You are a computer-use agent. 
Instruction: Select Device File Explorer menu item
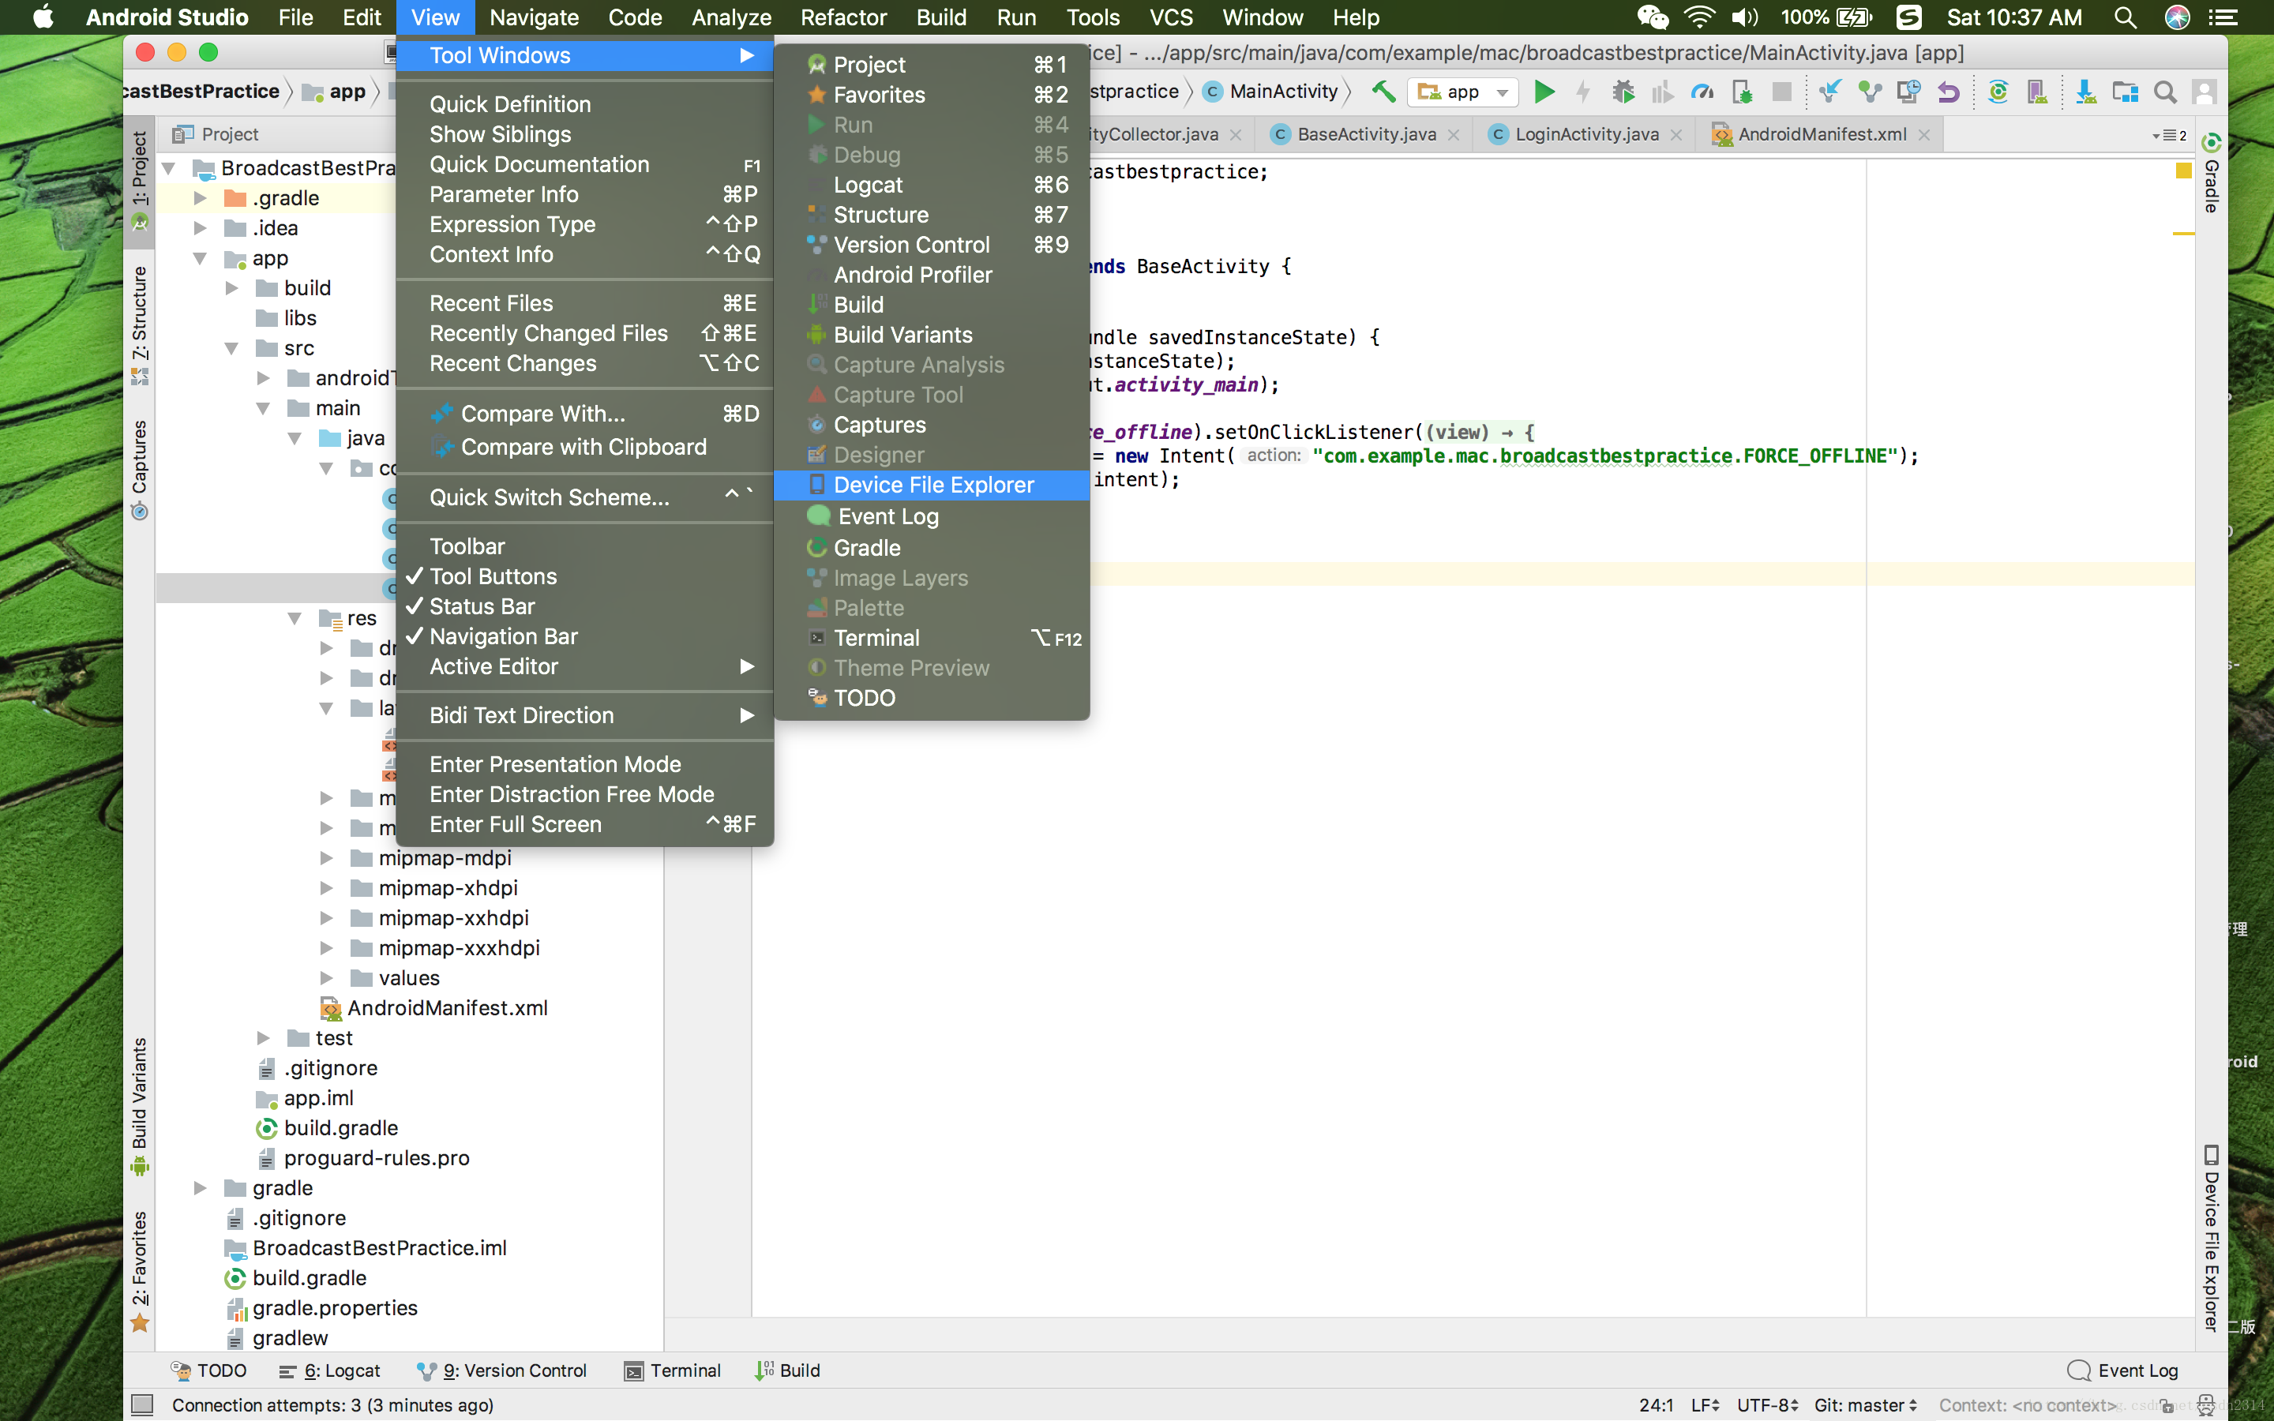coord(935,485)
